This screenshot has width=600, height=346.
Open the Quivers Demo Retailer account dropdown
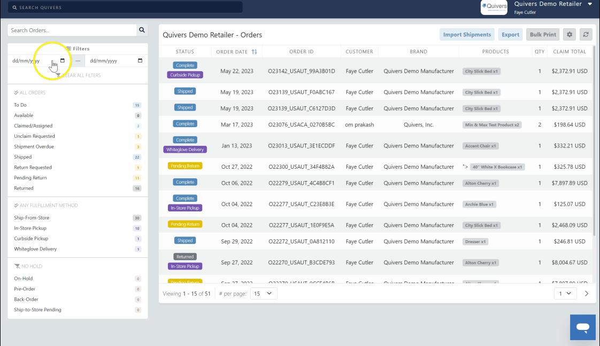[590, 4]
